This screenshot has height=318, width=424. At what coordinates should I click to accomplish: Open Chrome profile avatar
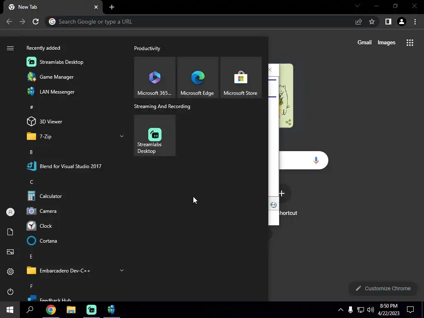coord(402,22)
